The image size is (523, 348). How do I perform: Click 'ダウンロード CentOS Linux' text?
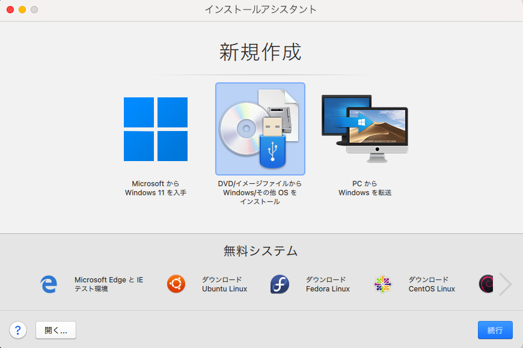[432, 284]
